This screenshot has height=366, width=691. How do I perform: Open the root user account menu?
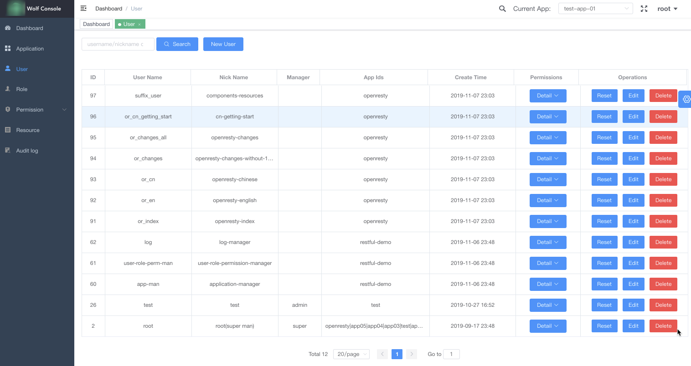[667, 8]
